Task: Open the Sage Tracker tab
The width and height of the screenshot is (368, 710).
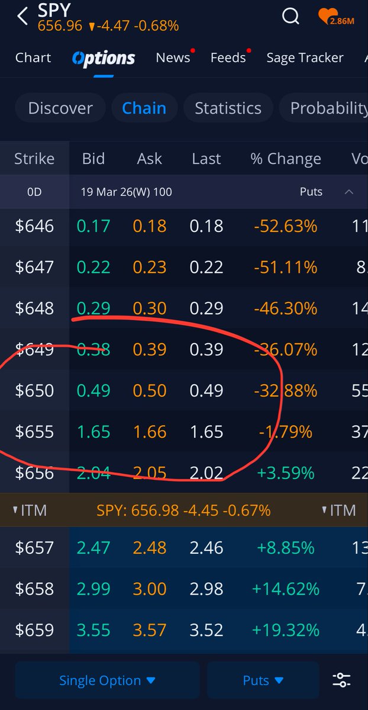Action: [305, 57]
